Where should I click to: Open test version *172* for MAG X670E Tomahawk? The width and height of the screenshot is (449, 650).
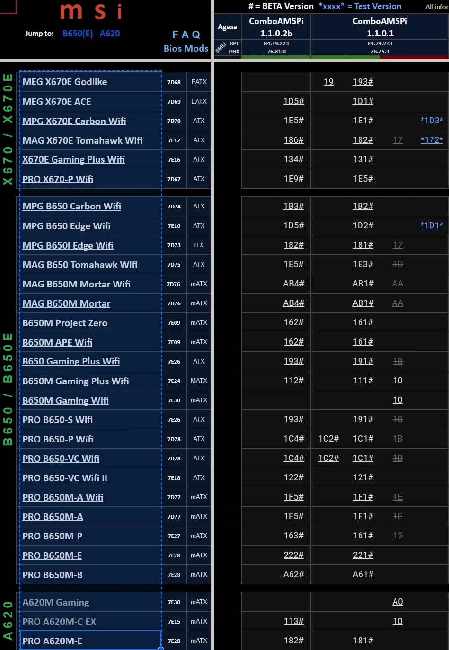click(431, 140)
